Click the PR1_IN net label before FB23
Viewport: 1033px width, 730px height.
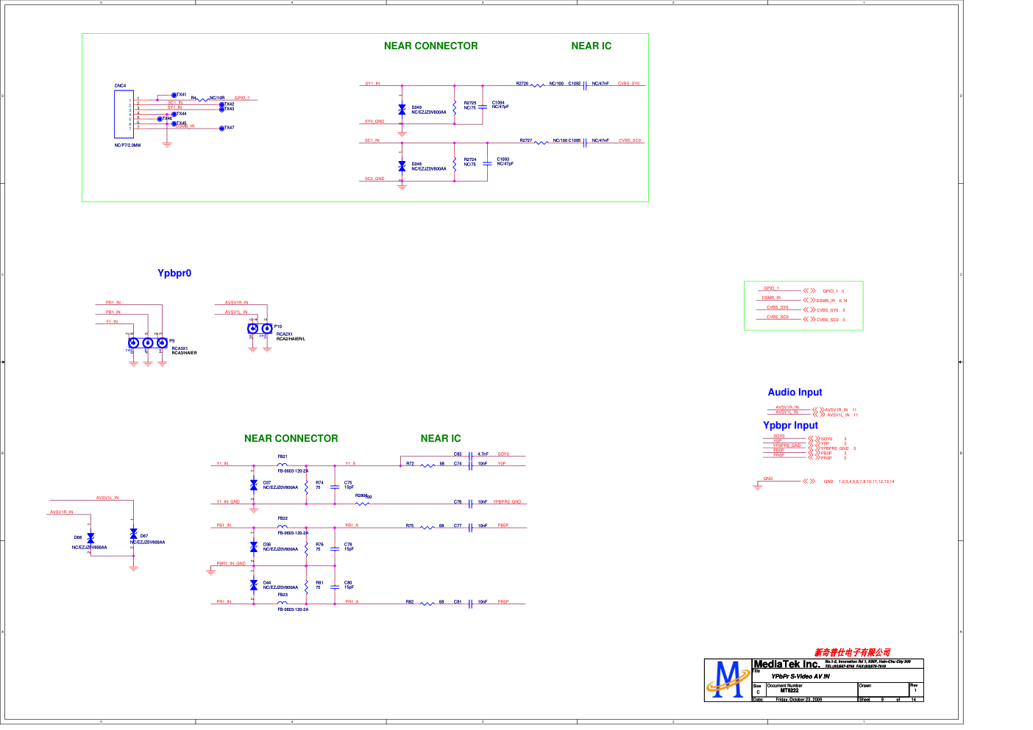(x=224, y=602)
